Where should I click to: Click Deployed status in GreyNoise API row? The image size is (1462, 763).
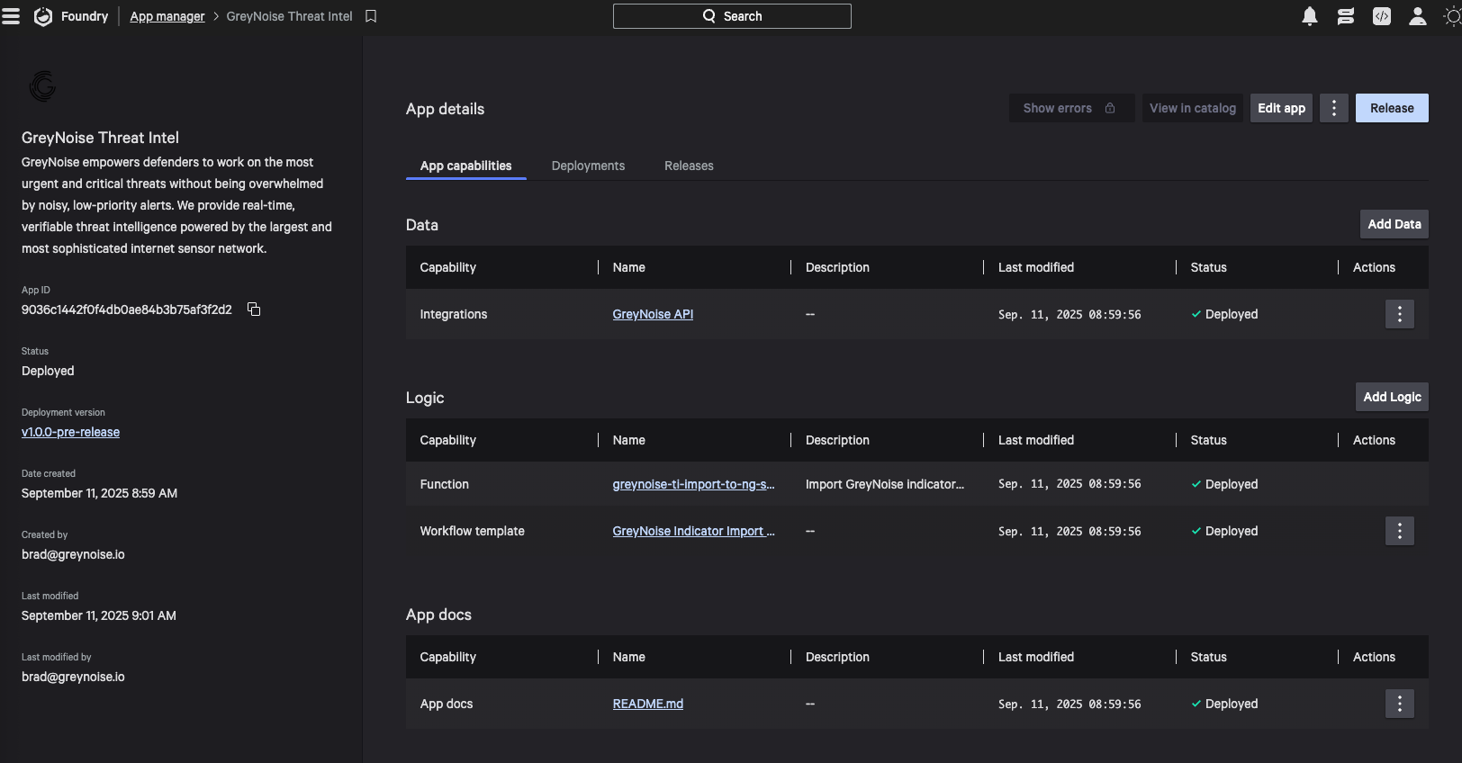click(1224, 314)
